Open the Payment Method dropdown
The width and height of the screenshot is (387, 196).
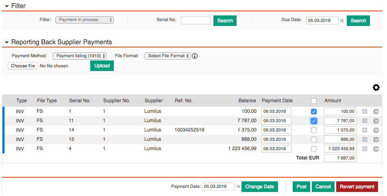click(80, 56)
